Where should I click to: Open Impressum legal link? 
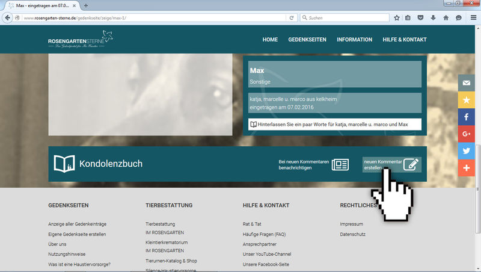point(352,224)
